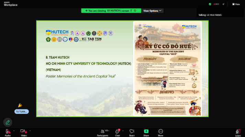
Task: Click the TAB logo on slide
Action: 91,39
